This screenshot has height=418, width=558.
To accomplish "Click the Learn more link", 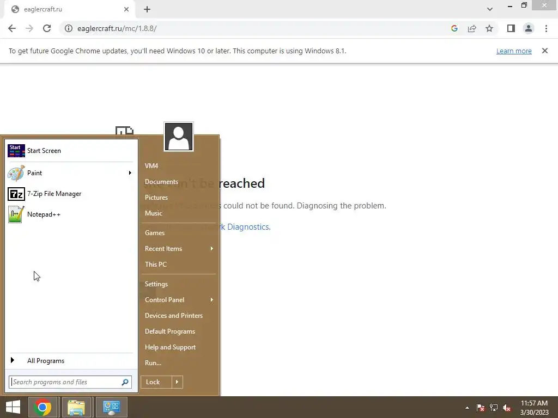I will pyautogui.click(x=514, y=51).
